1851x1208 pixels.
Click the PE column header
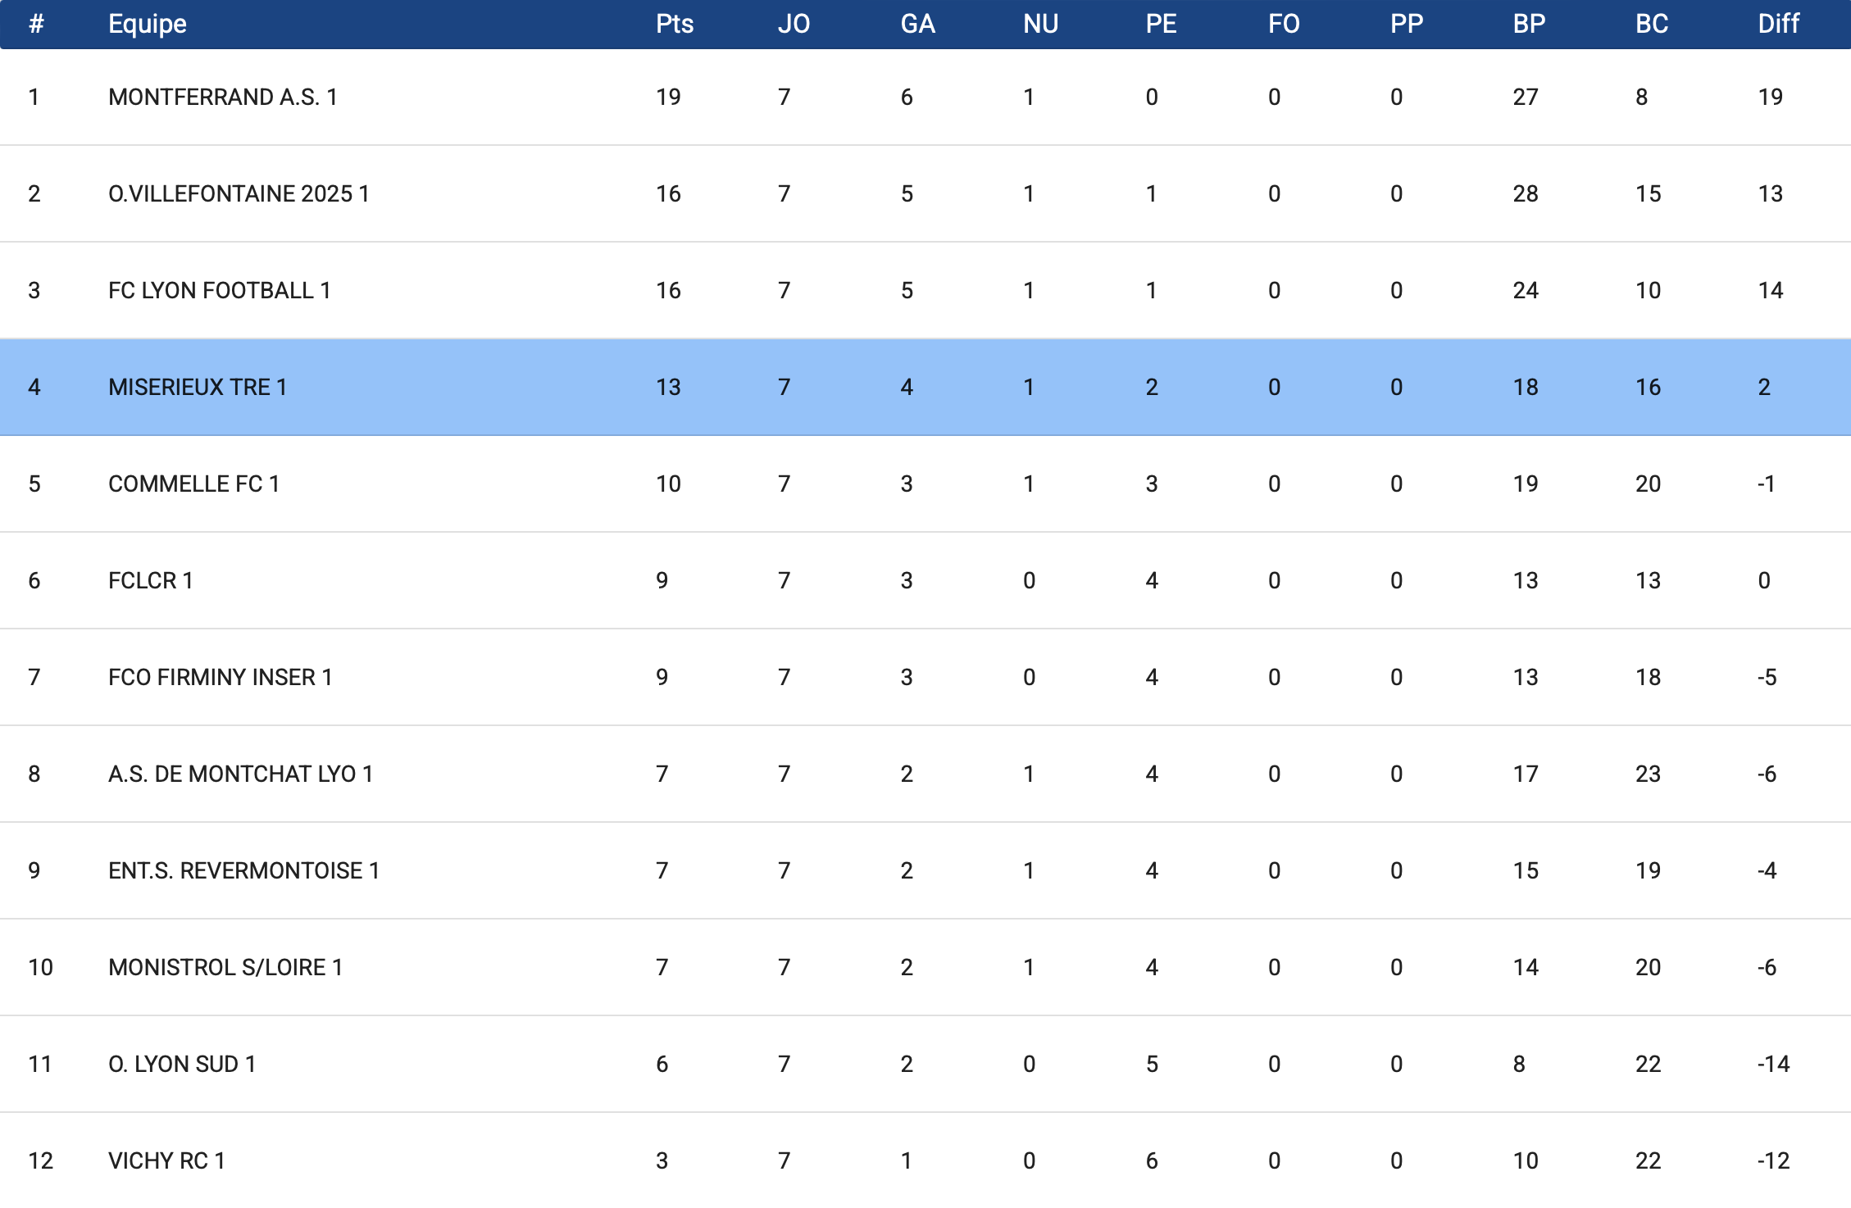pos(1161,24)
